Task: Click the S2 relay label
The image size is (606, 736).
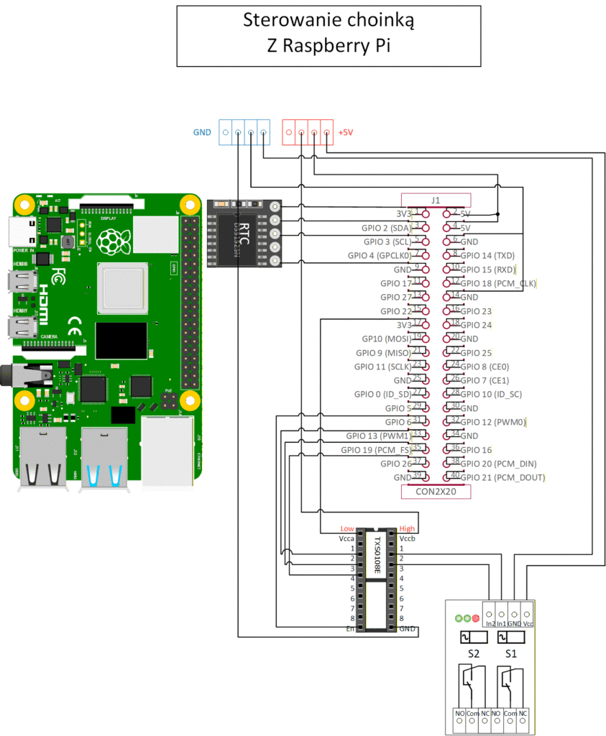Action: tap(472, 654)
